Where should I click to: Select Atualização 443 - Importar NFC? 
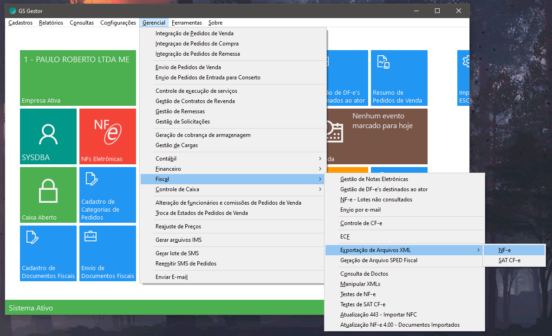(404, 315)
